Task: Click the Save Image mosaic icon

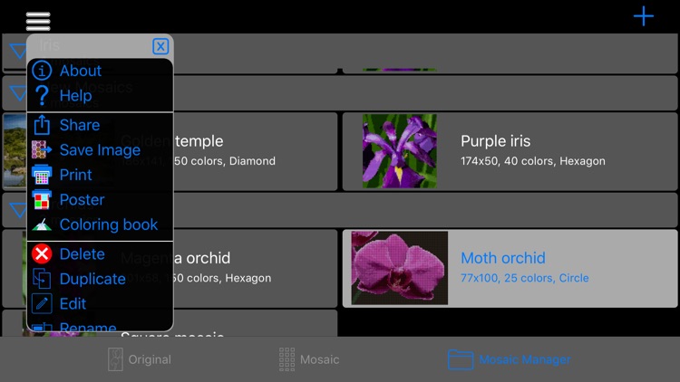Action: click(x=42, y=150)
